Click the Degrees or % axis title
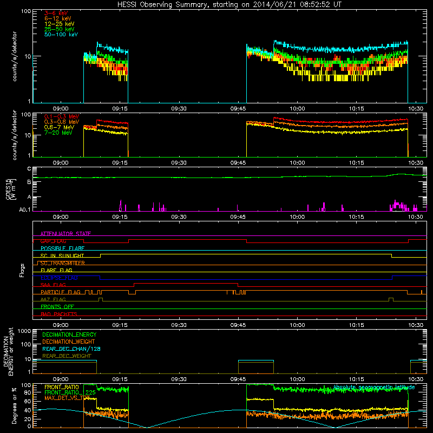 14,405
